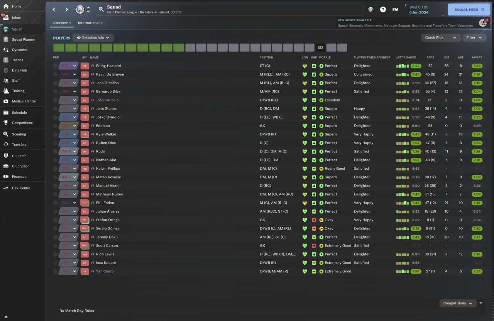Sort by the AV RAT column header
The height and width of the screenshot is (321, 494).
pos(477,57)
